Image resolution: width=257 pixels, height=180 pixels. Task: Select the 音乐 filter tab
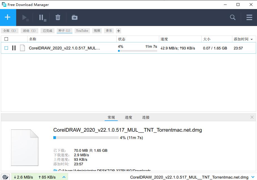tap(109, 31)
